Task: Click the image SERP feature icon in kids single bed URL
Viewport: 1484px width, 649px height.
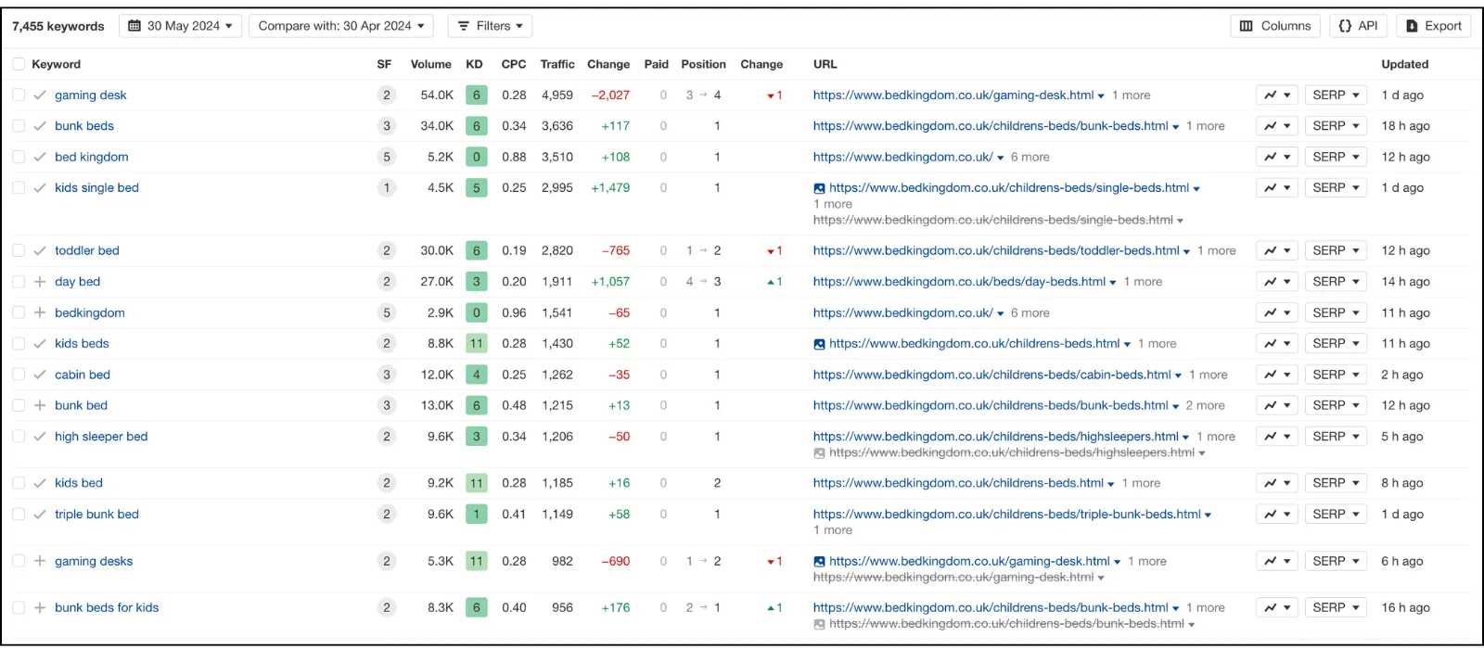Action: click(819, 188)
